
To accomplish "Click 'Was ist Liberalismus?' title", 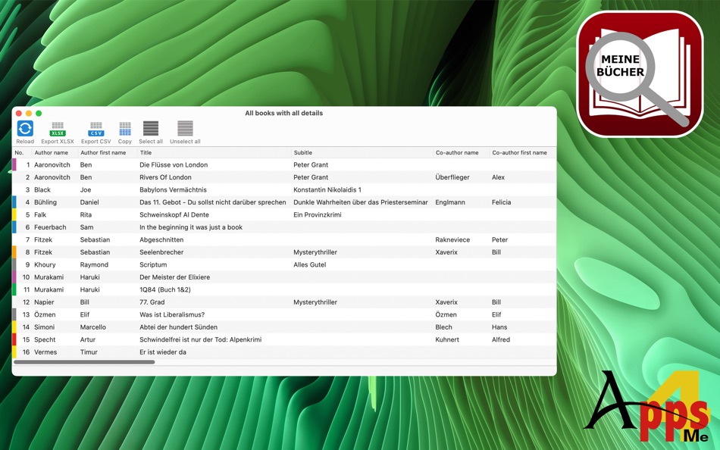I will tap(172, 314).
